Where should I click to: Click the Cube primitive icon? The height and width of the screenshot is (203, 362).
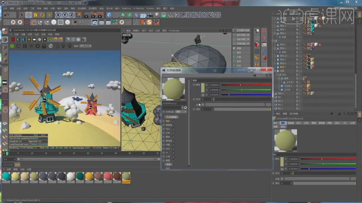(x=109, y=15)
